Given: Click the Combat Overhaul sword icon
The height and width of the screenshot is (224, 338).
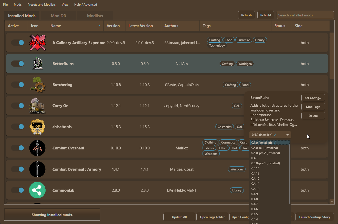Looking at the screenshot, I should [x=37, y=148].
